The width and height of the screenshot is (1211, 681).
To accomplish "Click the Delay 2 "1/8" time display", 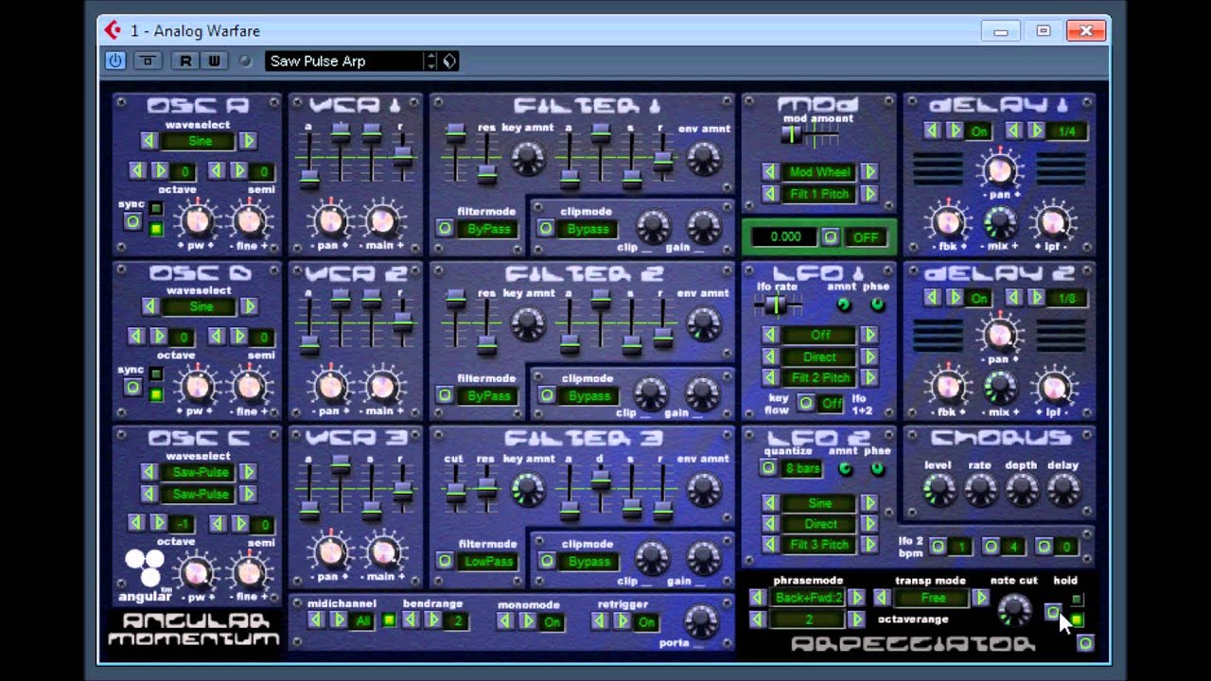I will point(1065,298).
